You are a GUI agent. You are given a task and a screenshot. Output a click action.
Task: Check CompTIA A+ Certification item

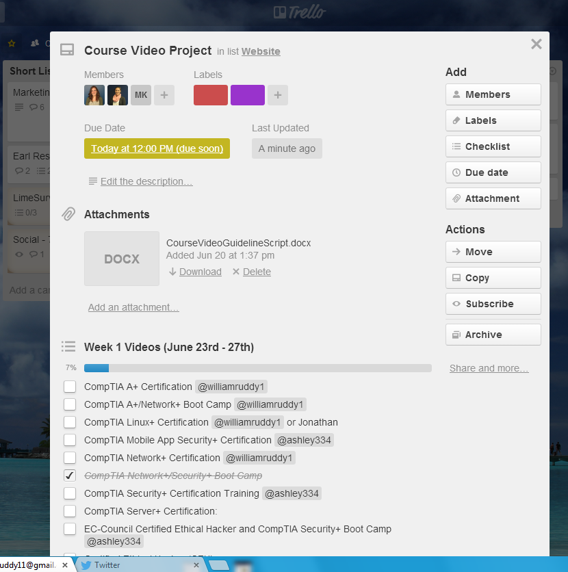[x=70, y=387]
